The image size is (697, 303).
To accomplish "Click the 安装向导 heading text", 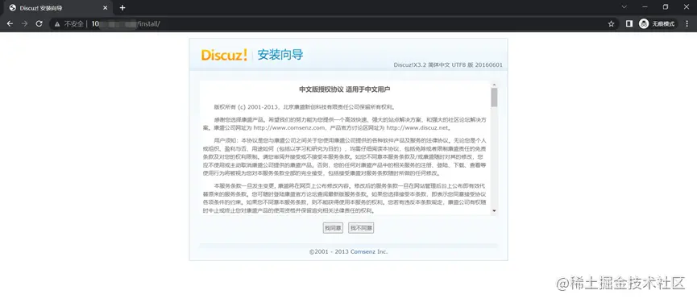I will 280,55.
